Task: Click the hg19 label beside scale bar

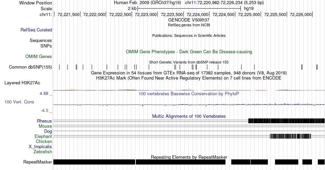Action: pyautogui.click(x=248, y=9)
